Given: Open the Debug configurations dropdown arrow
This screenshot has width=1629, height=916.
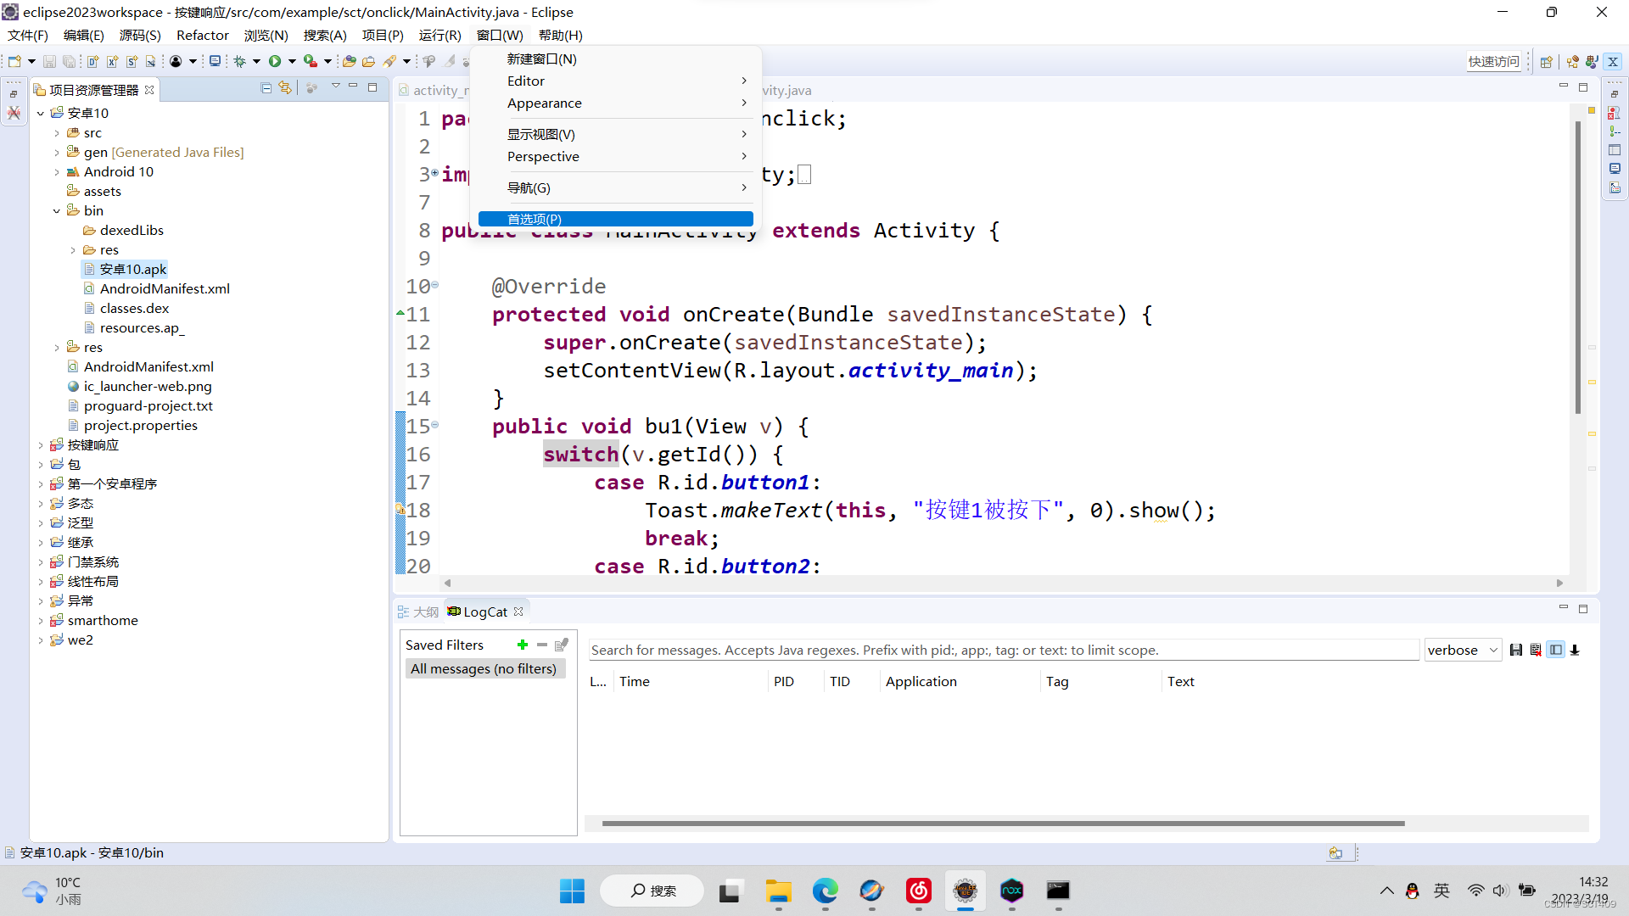Looking at the screenshot, I should [x=256, y=61].
